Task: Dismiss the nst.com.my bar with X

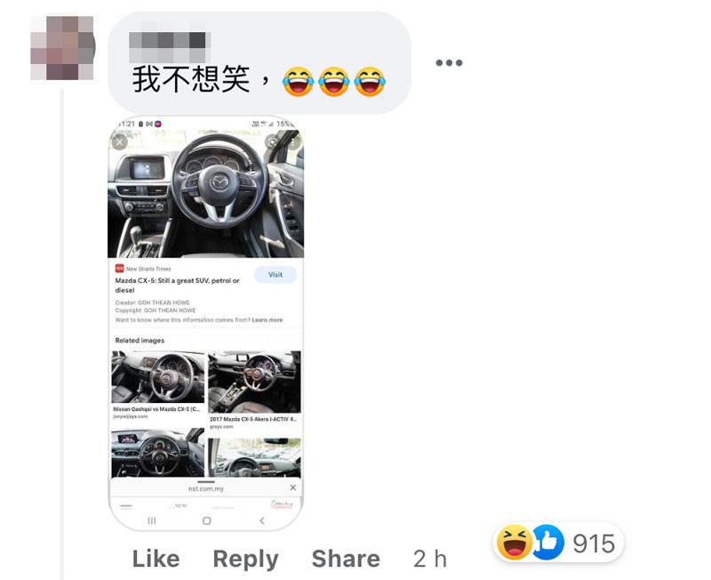Action: coord(293,487)
